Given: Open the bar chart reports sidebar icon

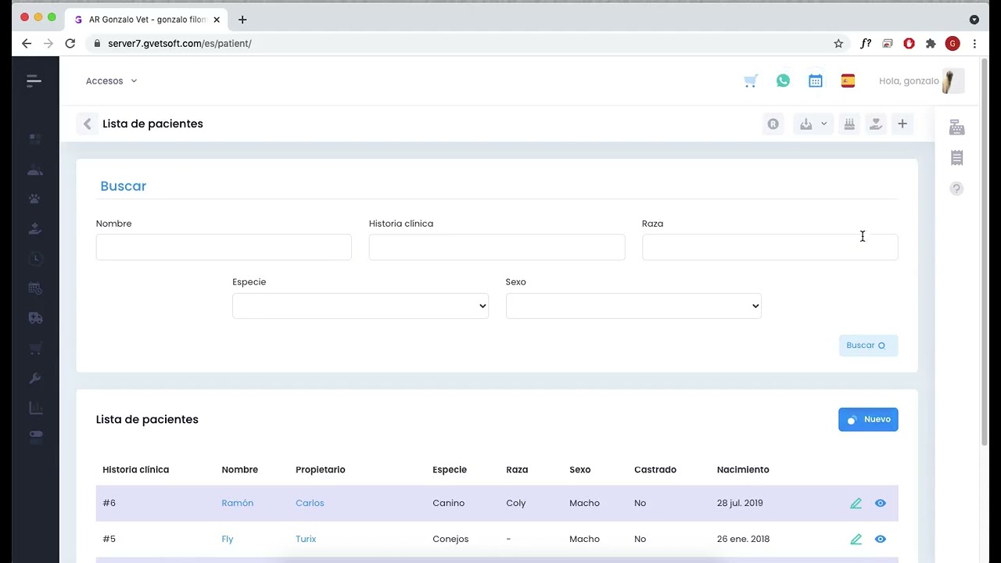Looking at the screenshot, I should pyautogui.click(x=35, y=407).
